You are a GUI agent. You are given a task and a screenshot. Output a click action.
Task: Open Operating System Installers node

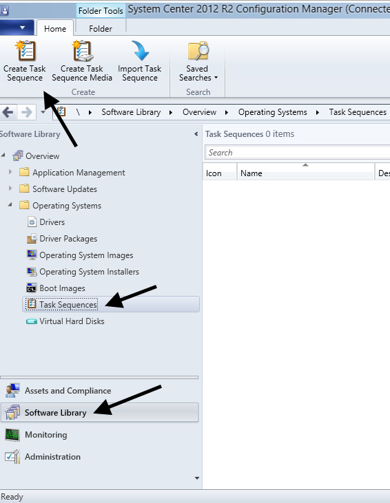[83, 272]
